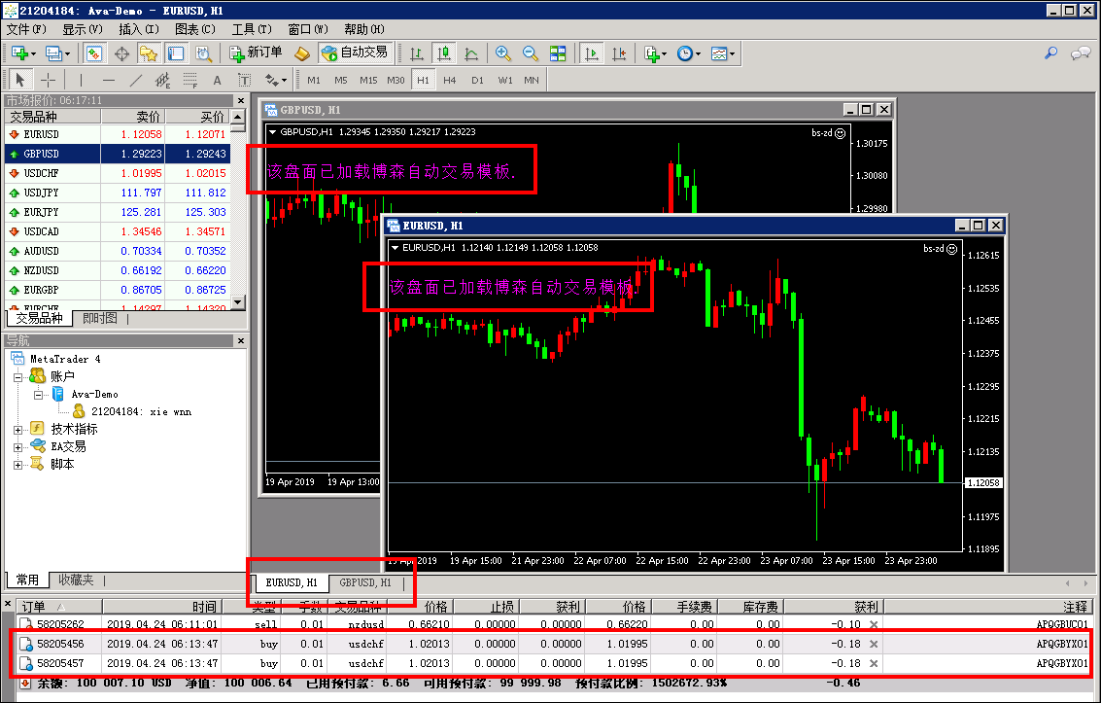Open the indicators list dropdown
Image resolution: width=1101 pixels, height=703 pixels.
click(x=655, y=53)
